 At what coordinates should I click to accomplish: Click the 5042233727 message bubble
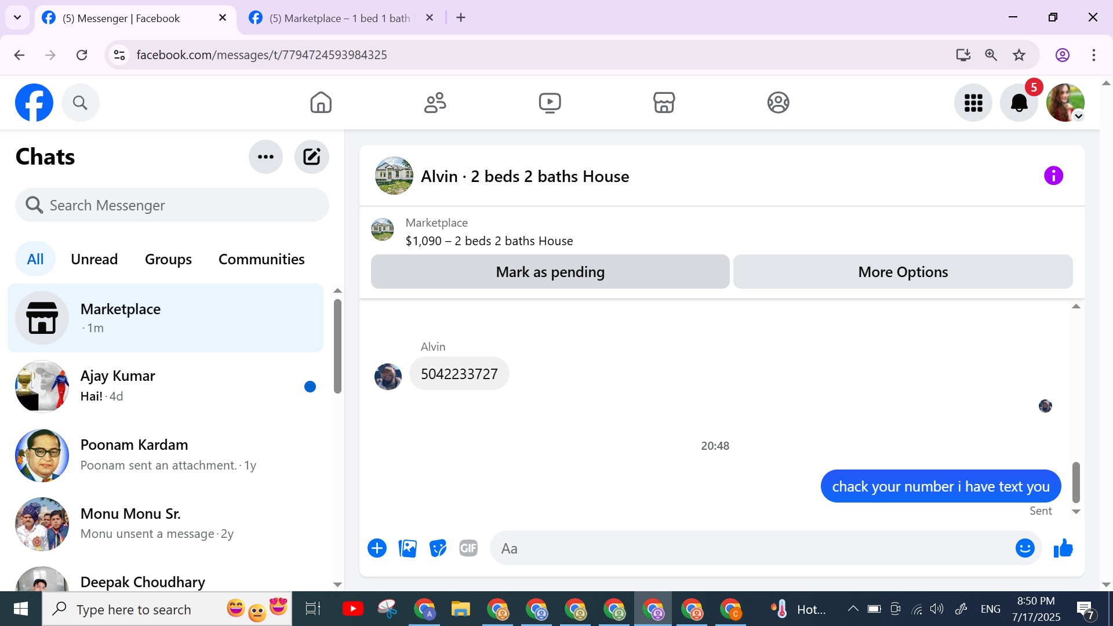point(459,374)
